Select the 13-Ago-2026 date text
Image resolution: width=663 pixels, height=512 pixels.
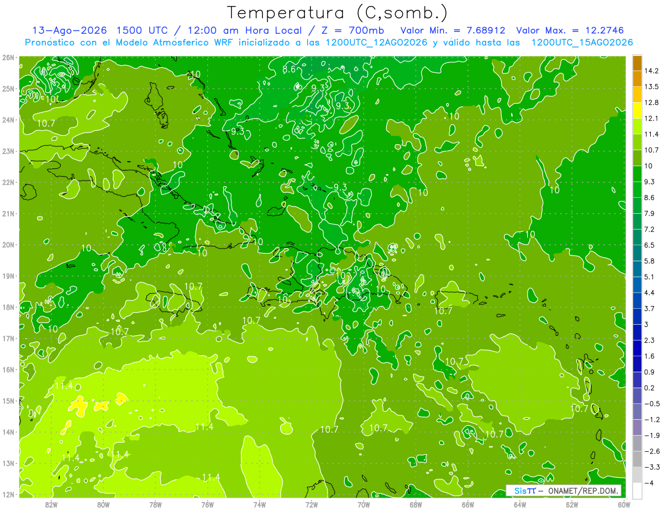[70, 30]
